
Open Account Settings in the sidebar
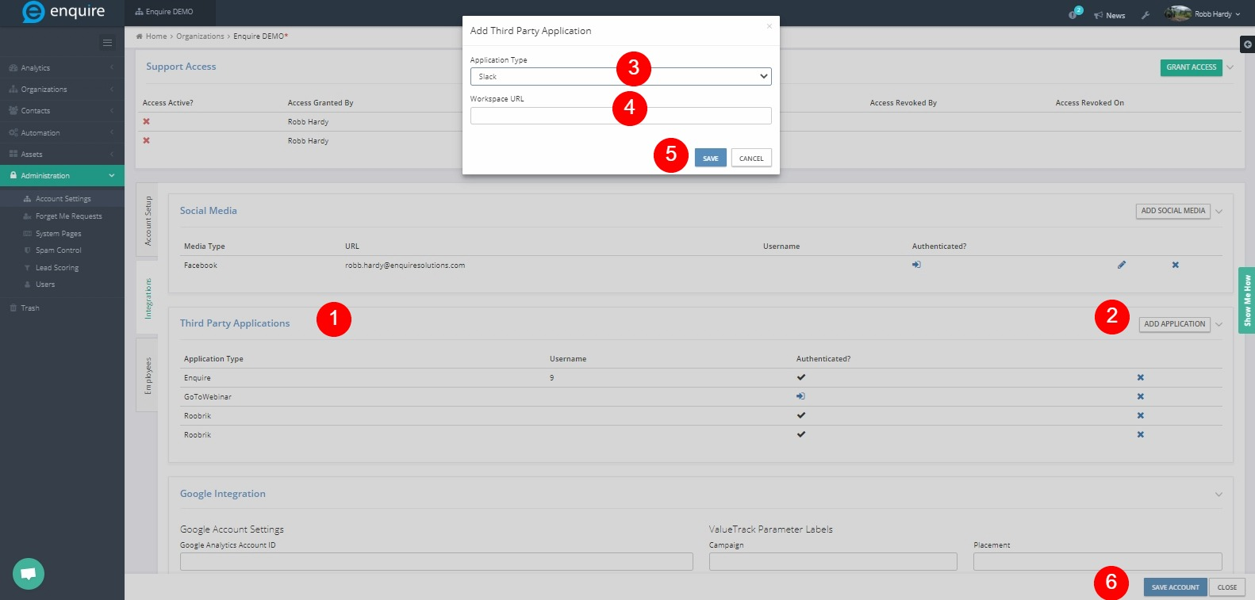[x=63, y=199]
